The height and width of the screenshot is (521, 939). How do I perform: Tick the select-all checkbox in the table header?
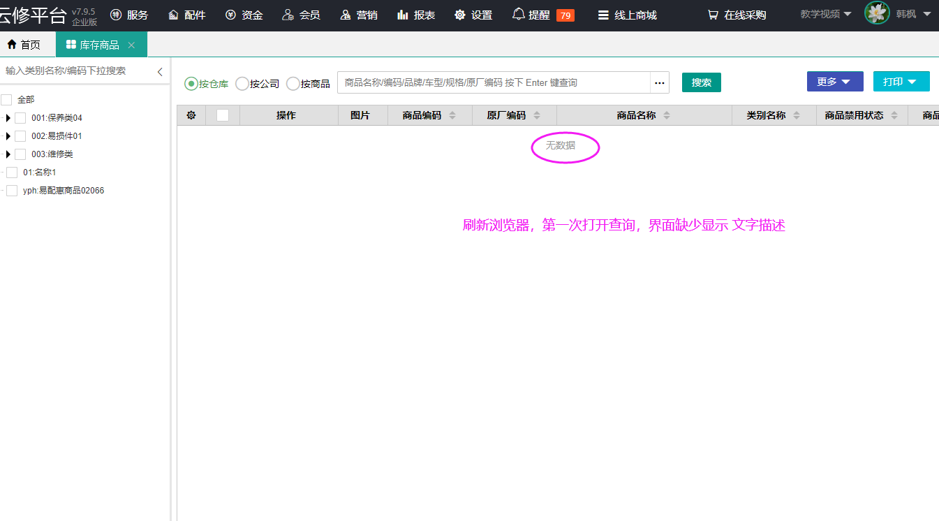(x=223, y=115)
